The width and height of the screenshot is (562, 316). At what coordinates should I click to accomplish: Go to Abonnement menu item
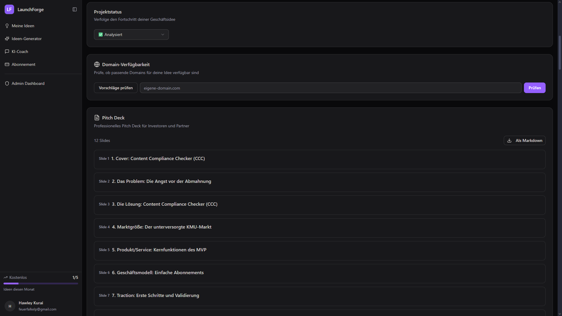tap(23, 64)
